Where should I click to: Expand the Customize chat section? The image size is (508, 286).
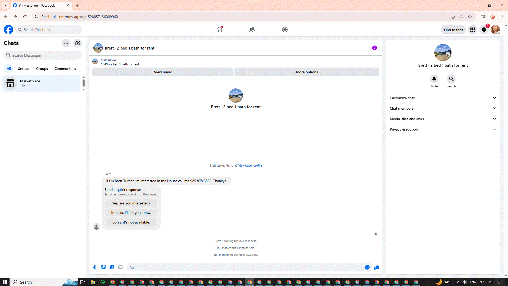pos(443,98)
